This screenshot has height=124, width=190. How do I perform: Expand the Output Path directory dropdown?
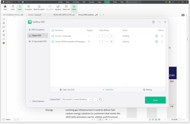(x=77, y=100)
